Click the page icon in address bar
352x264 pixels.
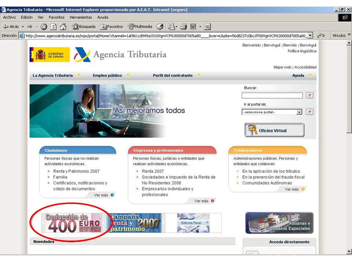pos(22,36)
